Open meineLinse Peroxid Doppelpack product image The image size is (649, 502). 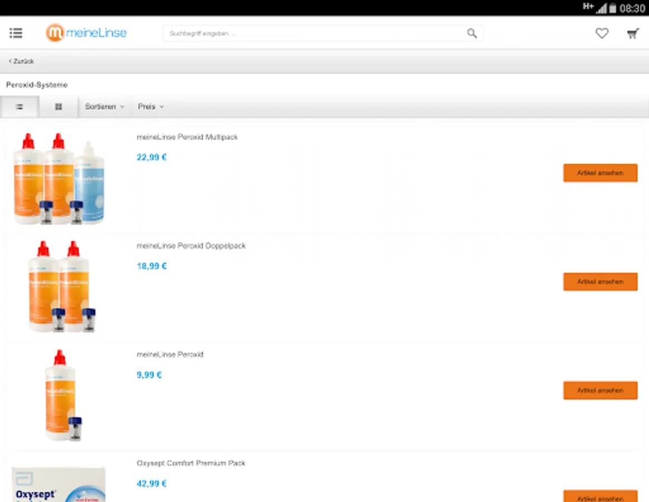tap(62, 287)
